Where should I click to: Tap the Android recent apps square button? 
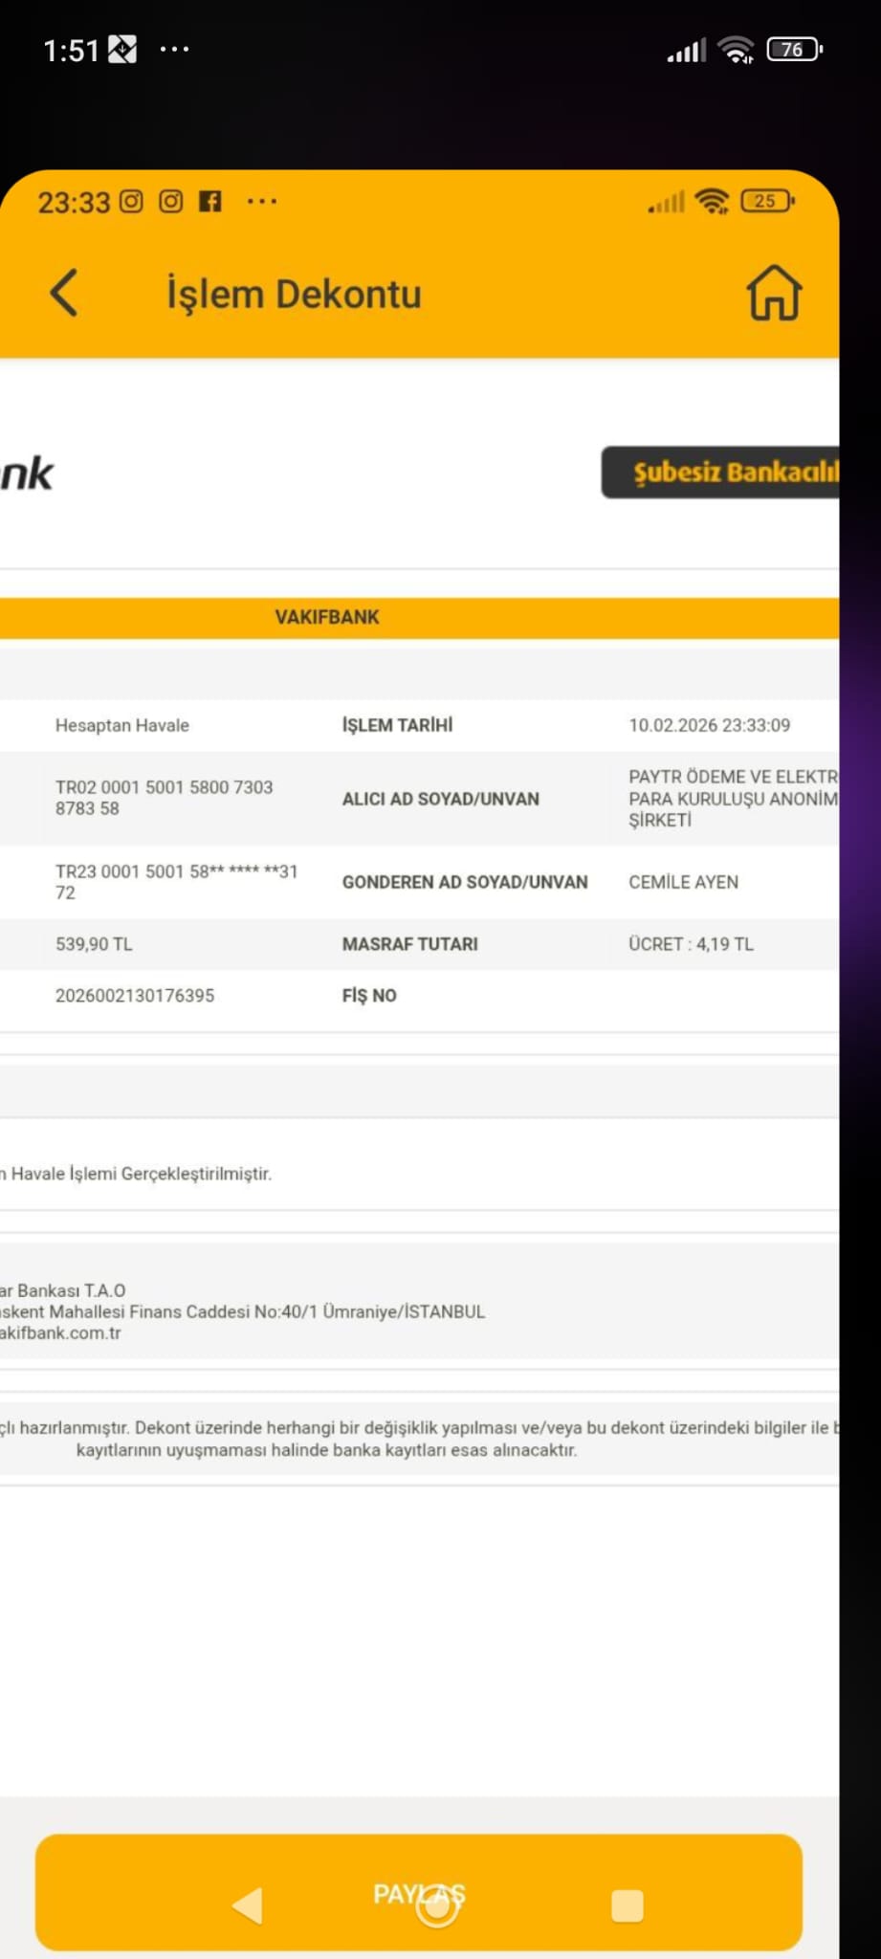click(x=627, y=1905)
